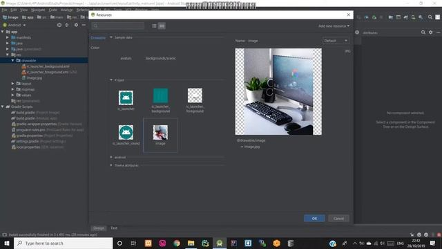442x249 pixels.
Task: Expand the Theme attributes section
Action: [111, 165]
